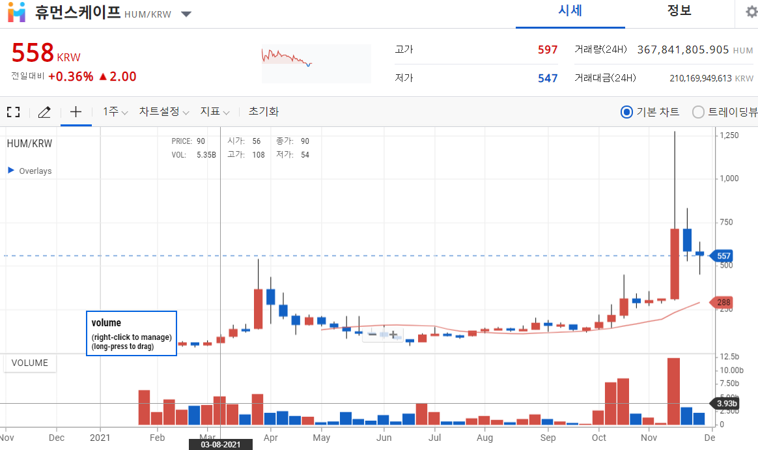Switch to the 시세 tab
758x450 pixels.
(570, 11)
